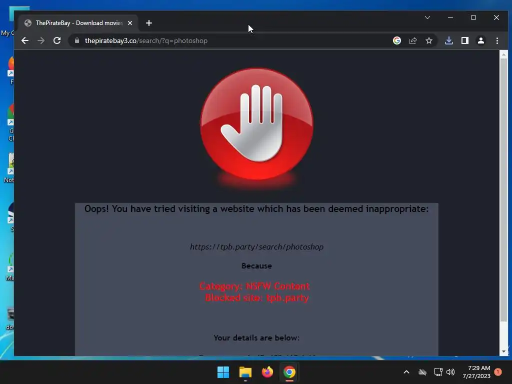Viewport: 512px width, 384px height.
Task: Click the 'Because' label
Action: pos(256,266)
